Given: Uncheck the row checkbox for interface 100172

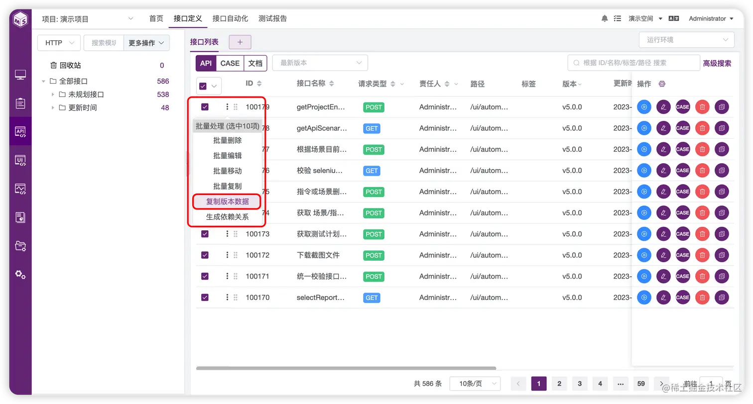Looking at the screenshot, I should tap(205, 255).
